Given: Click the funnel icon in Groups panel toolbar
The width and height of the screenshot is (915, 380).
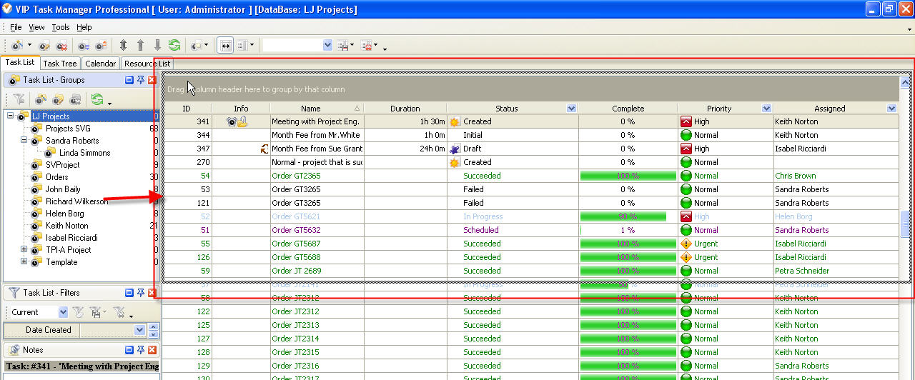Looking at the screenshot, I should 18,100.
